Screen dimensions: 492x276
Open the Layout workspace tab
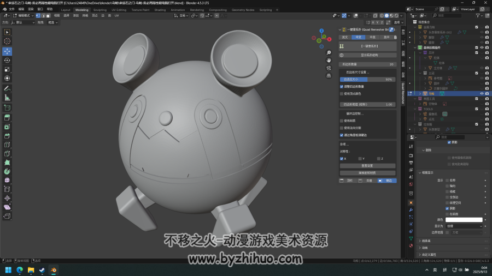pyautogui.click(x=66, y=10)
